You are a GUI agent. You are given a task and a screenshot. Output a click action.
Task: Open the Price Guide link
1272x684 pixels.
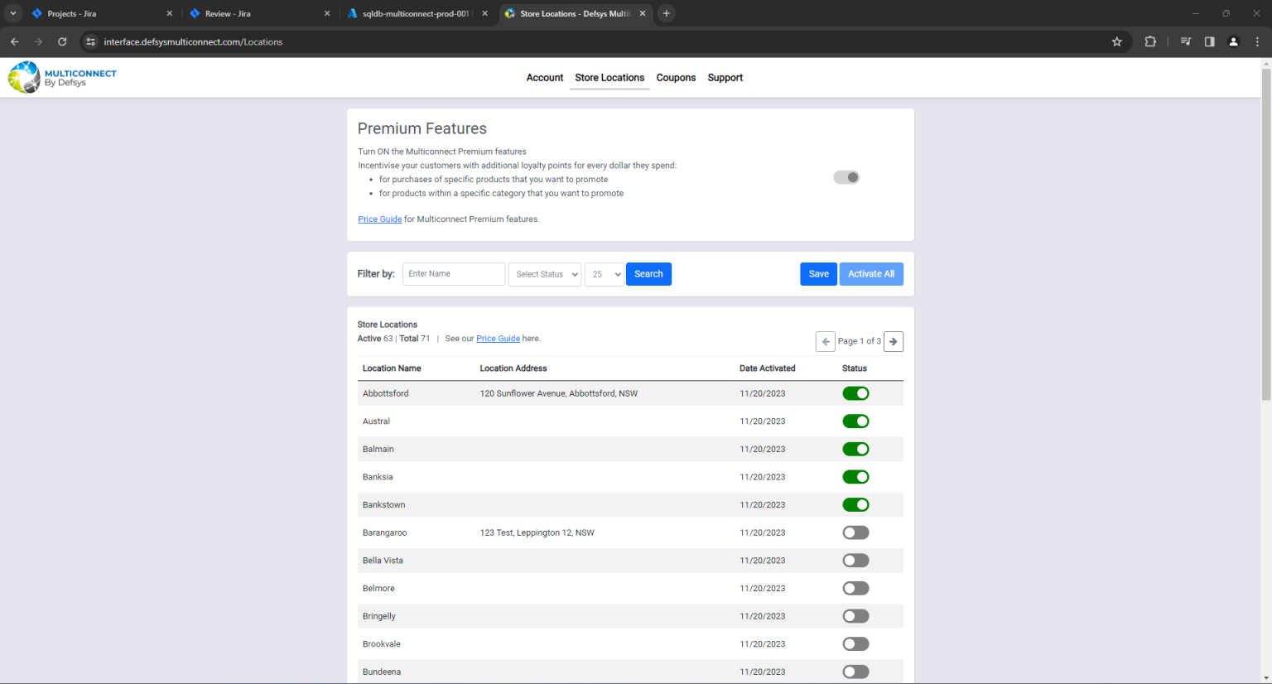click(x=379, y=219)
